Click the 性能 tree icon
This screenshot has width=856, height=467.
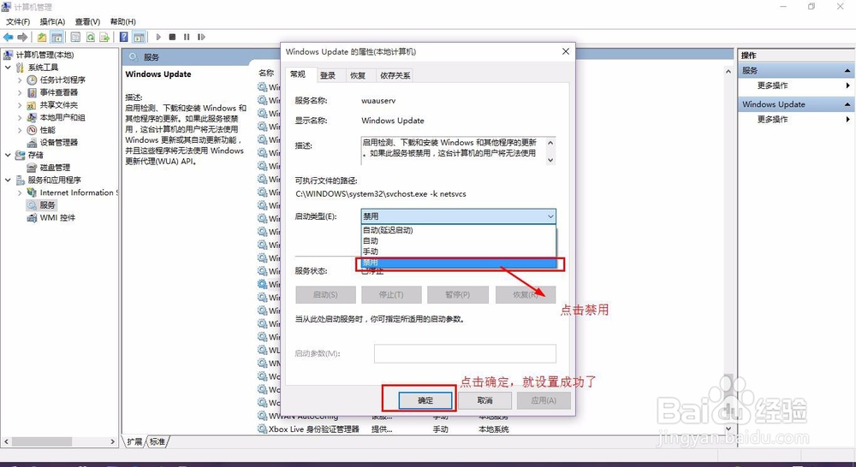pos(33,130)
